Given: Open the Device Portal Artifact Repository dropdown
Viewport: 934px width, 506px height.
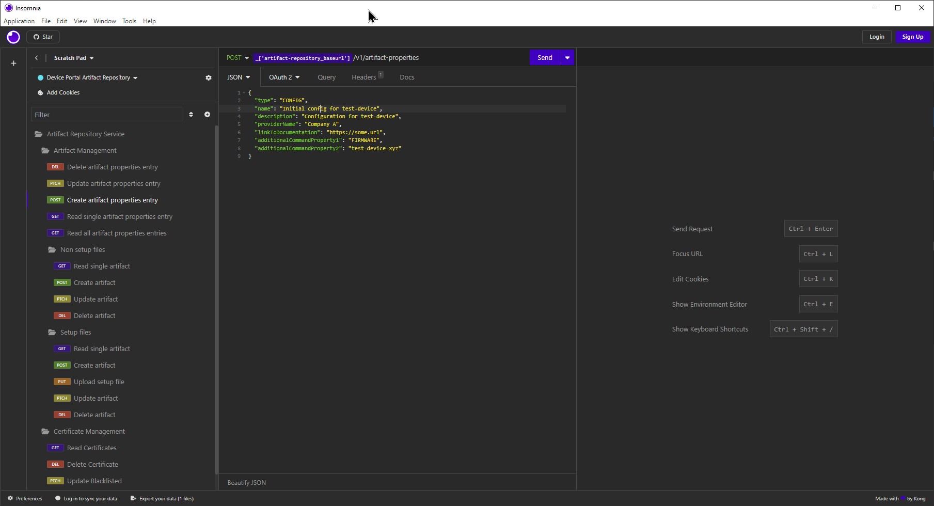Looking at the screenshot, I should click(x=92, y=78).
